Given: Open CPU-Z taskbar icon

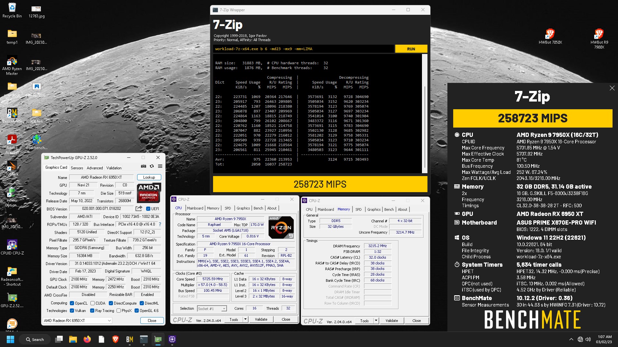Looking at the screenshot, I should [x=172, y=339].
